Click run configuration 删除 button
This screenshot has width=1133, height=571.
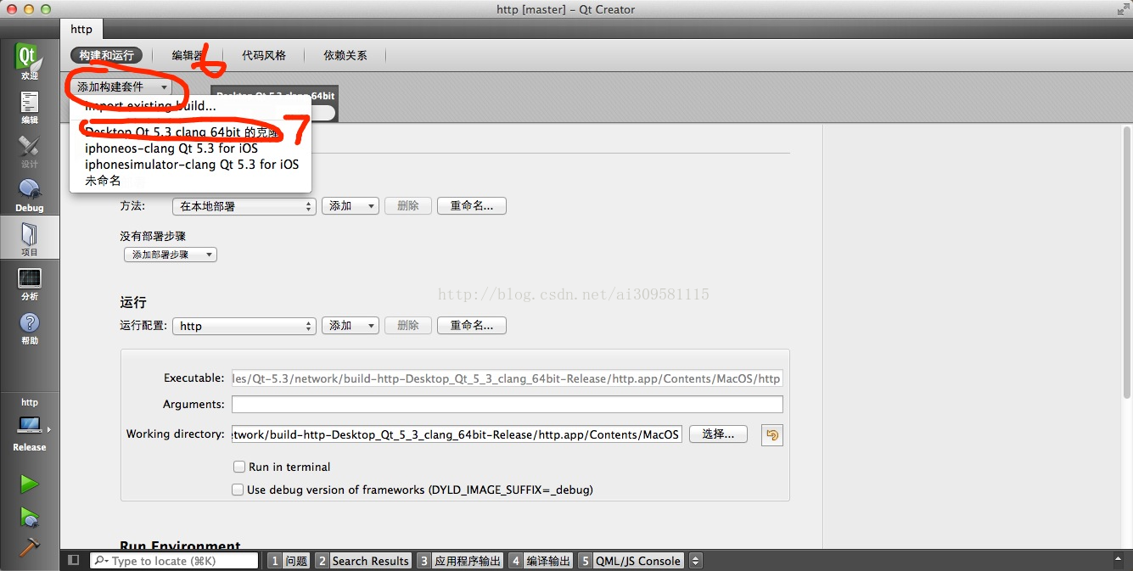pyautogui.click(x=408, y=326)
